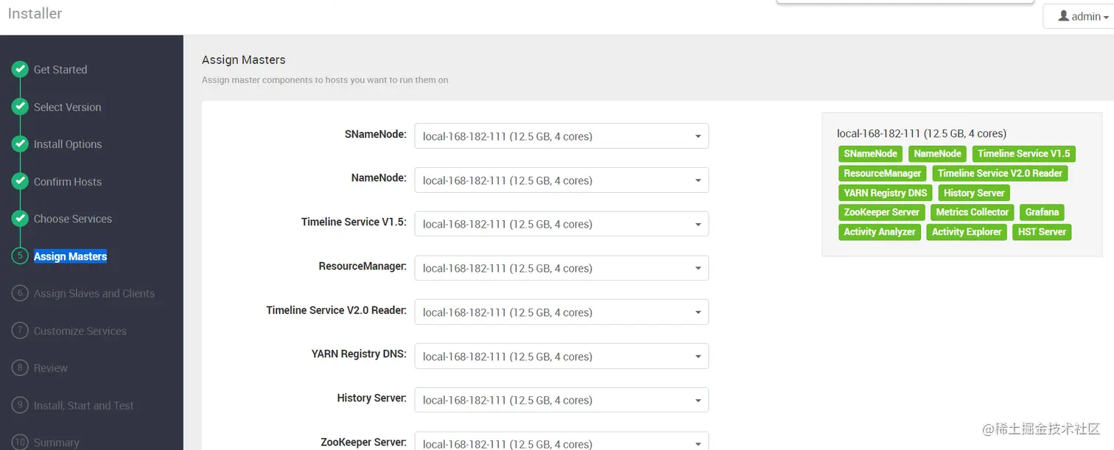Click the HST Server green tag
The image size is (1114, 450).
coord(1042,232)
